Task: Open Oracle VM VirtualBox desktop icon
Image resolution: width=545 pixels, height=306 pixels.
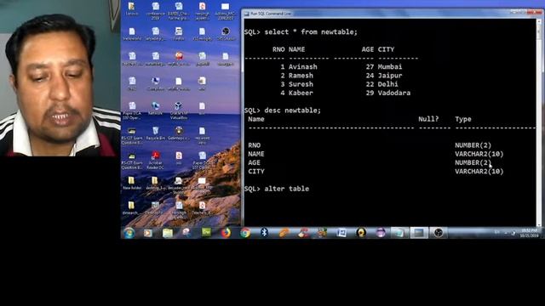Action: [178, 110]
